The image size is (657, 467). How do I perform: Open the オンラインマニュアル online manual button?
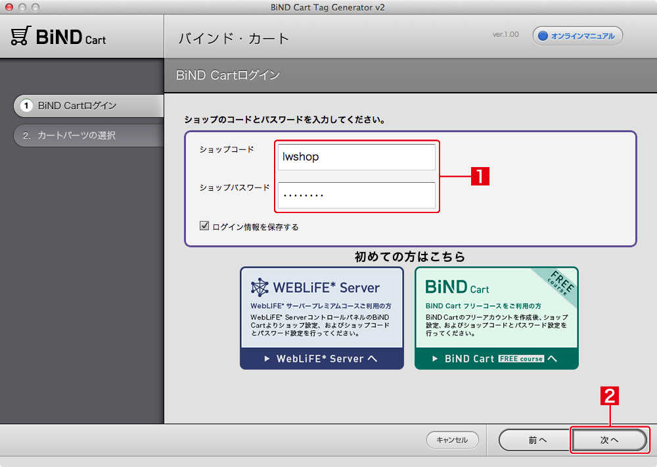578,36
